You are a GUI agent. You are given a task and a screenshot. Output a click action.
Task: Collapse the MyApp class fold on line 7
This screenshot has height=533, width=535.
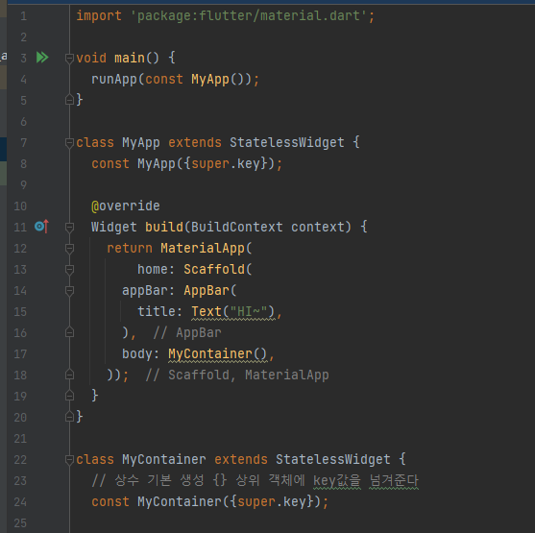coord(69,143)
